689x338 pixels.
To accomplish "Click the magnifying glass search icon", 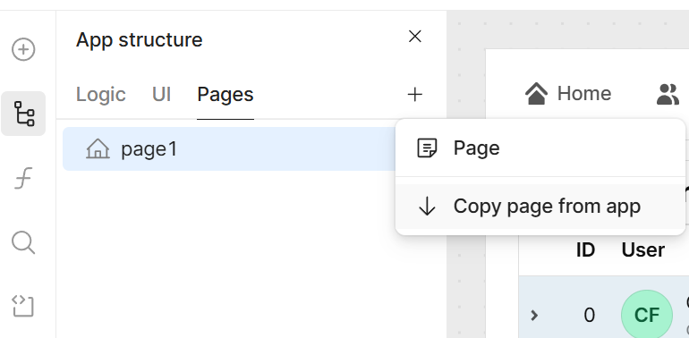I will point(23,242).
